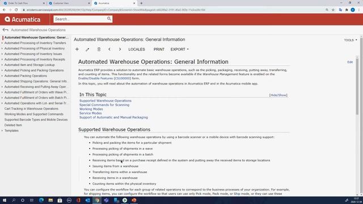The height and width of the screenshot is (204, 363).
Task: Open Supported Barcode Types and Mobile Devices
Action: point(36,120)
